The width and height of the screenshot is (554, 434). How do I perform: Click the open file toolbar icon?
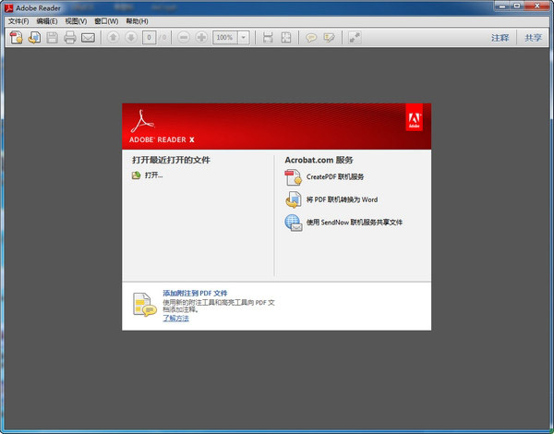[x=33, y=38]
